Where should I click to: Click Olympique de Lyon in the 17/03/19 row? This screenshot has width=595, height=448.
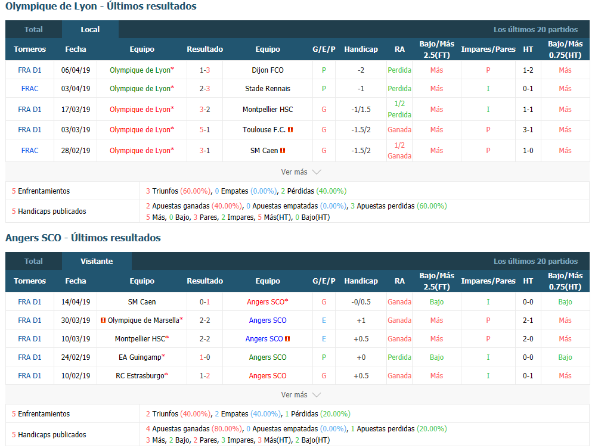pyautogui.click(x=140, y=110)
